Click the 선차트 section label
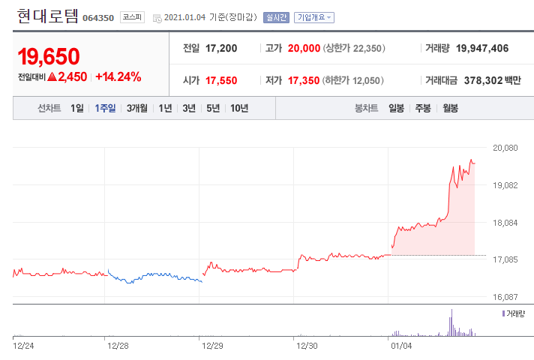534x360 pixels. 49,108
